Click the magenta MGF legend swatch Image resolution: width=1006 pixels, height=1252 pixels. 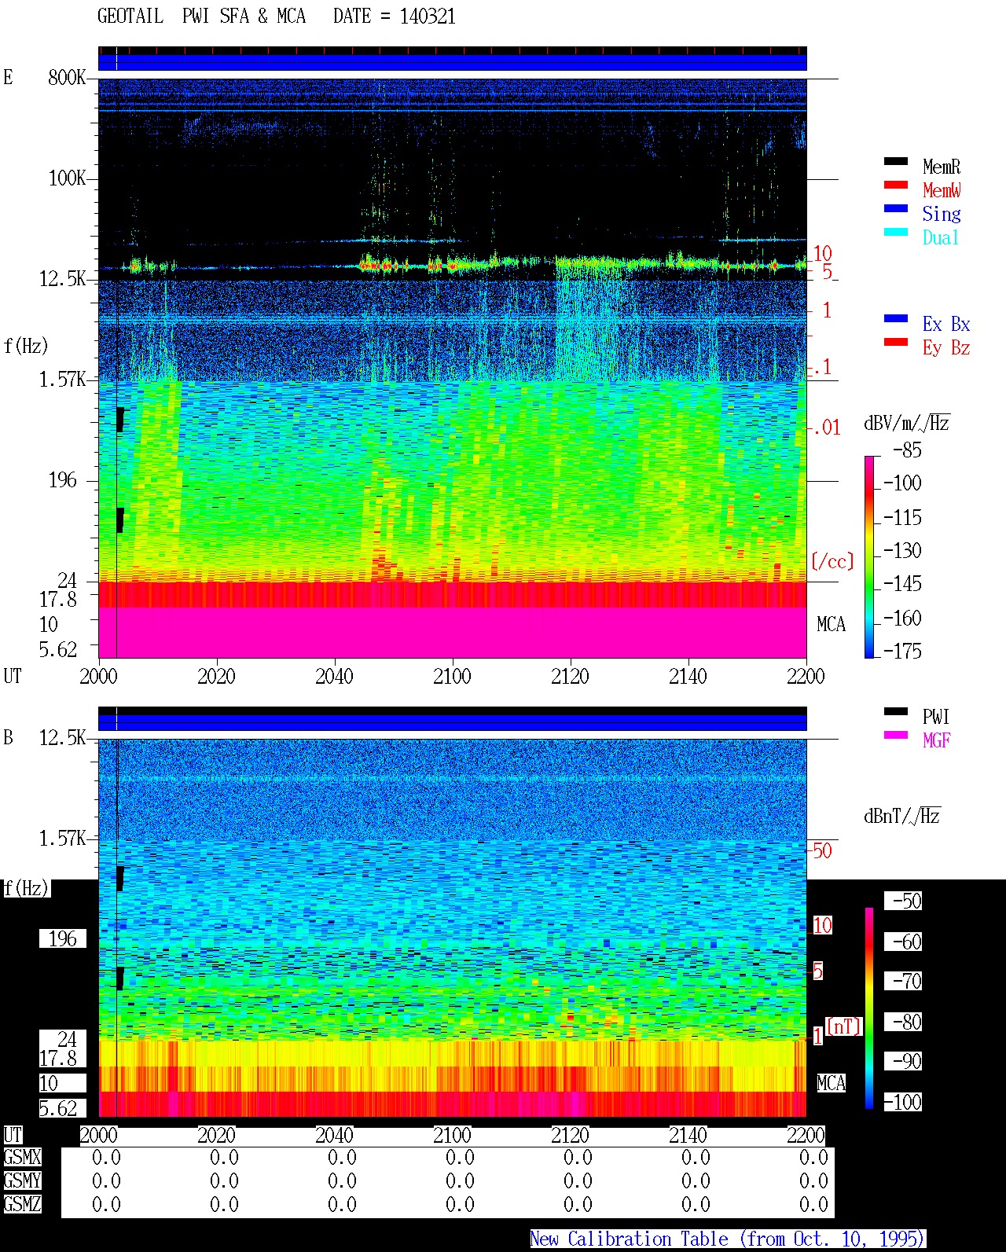tap(895, 735)
